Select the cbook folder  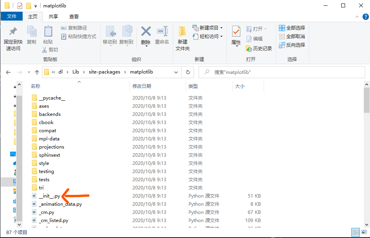click(x=46, y=122)
